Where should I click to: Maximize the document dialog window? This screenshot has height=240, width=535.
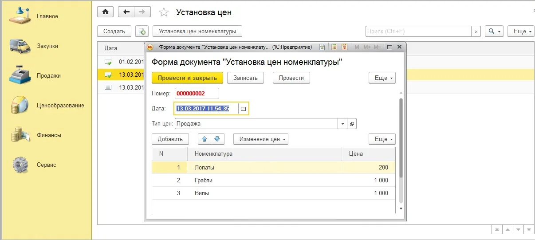pos(389,47)
